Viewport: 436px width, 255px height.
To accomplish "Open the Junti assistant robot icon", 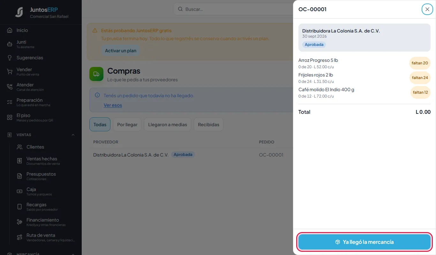I will point(10,44).
